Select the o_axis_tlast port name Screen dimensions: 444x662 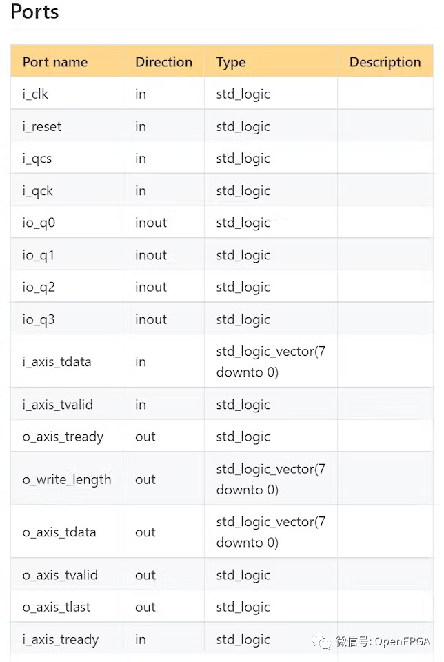(x=57, y=607)
